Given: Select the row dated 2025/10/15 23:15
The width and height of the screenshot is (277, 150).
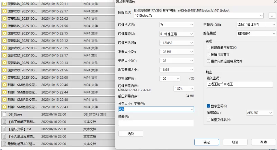Looking at the screenshot, I should [x=58, y=48].
